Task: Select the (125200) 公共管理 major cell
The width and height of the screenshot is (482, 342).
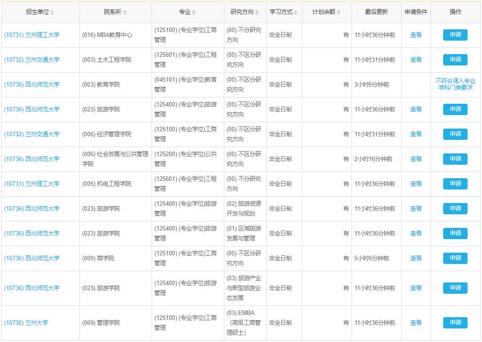Action: [x=188, y=159]
